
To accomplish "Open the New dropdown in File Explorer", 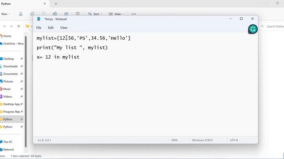I will [x=6, y=14].
